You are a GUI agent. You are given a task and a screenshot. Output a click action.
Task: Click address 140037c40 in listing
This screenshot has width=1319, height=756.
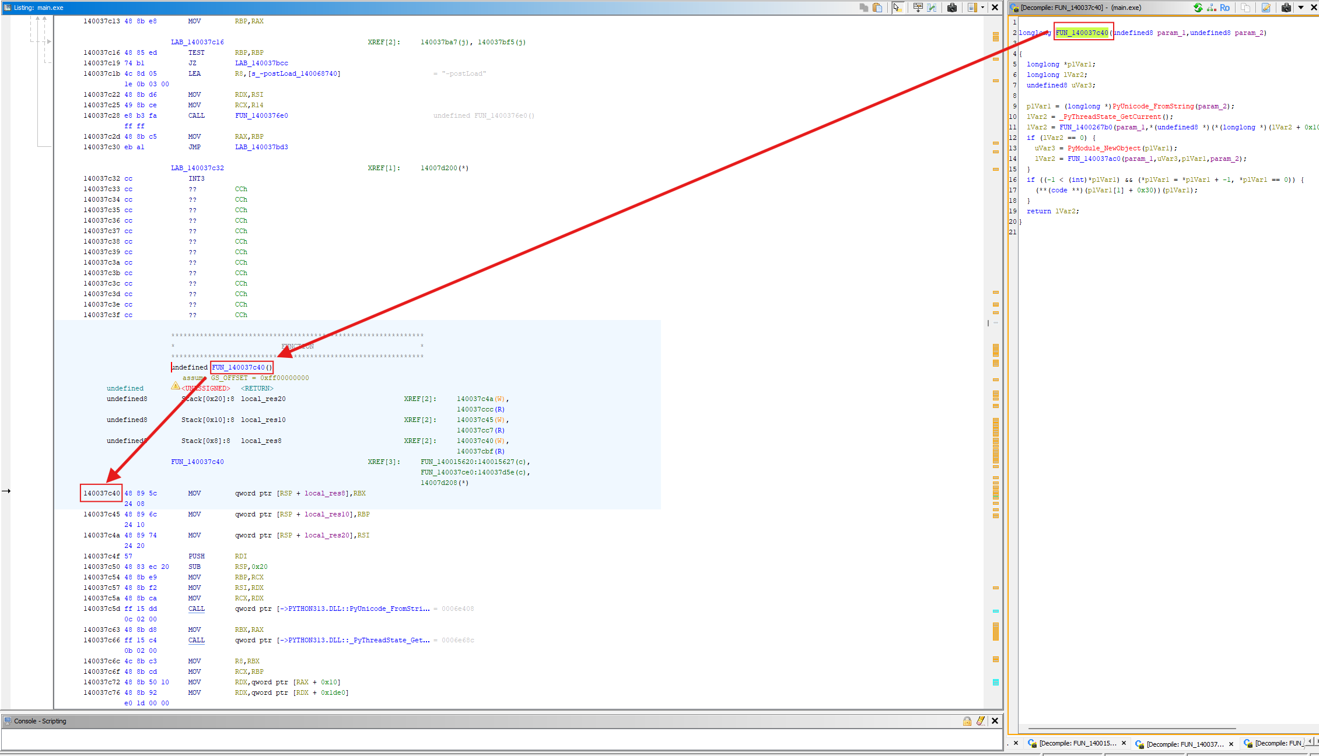[102, 493]
